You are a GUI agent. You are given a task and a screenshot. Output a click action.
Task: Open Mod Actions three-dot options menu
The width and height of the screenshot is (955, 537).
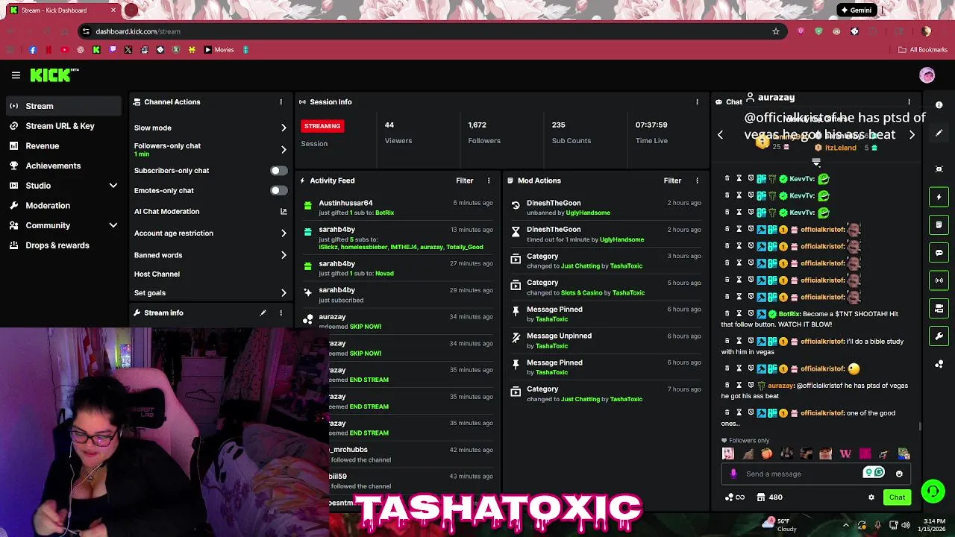tap(698, 180)
